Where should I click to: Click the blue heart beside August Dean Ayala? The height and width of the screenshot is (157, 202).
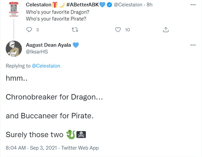point(76,45)
